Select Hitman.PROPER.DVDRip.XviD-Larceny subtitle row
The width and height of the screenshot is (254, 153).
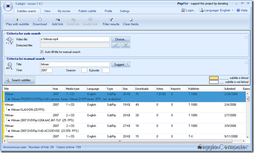[x=124, y=97]
